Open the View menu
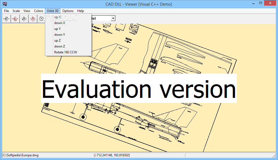 click(x=27, y=11)
